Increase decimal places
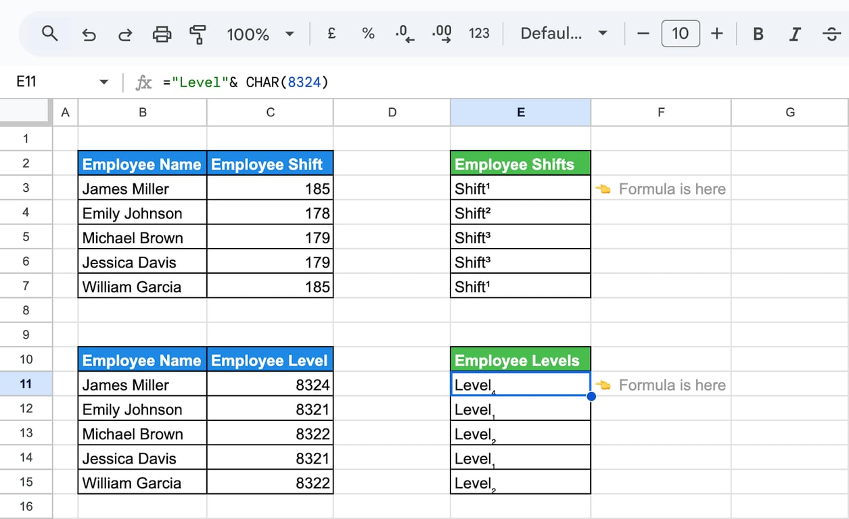Image resolution: width=849 pixels, height=519 pixels. coord(441,34)
